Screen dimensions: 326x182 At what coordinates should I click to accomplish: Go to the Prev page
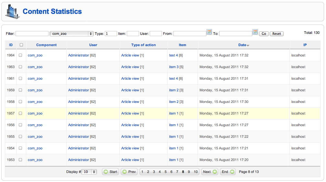[129, 172]
